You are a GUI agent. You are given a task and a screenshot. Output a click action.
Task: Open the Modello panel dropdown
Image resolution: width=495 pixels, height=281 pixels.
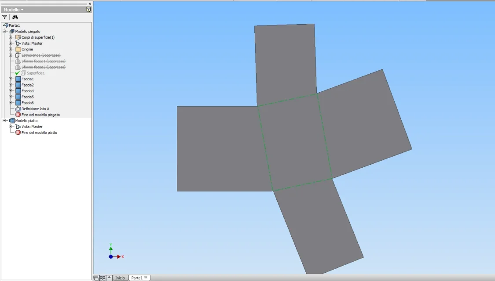[x=14, y=10]
